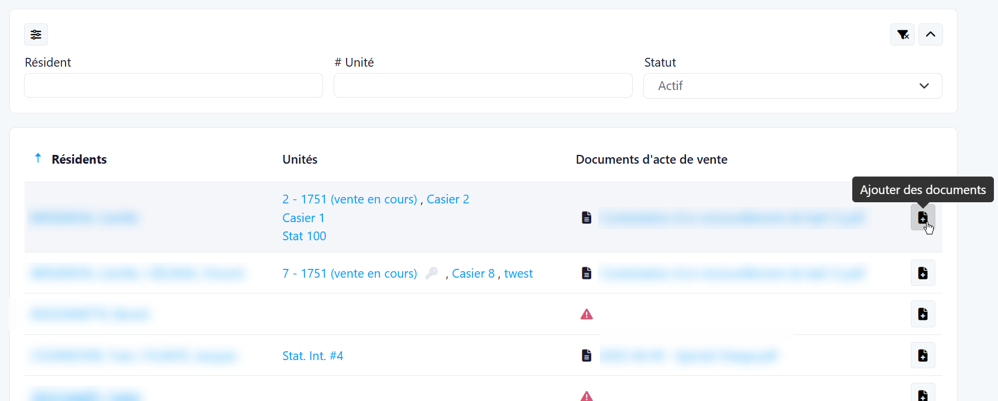Add documents for the Stat. Int. #4 row

tap(923, 355)
